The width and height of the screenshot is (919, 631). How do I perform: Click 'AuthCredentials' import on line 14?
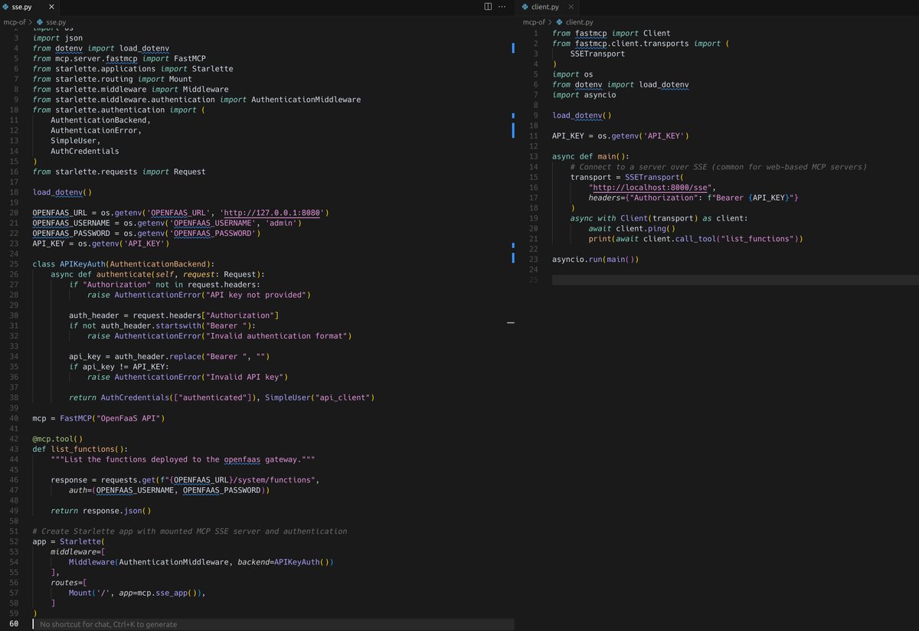tap(85, 151)
